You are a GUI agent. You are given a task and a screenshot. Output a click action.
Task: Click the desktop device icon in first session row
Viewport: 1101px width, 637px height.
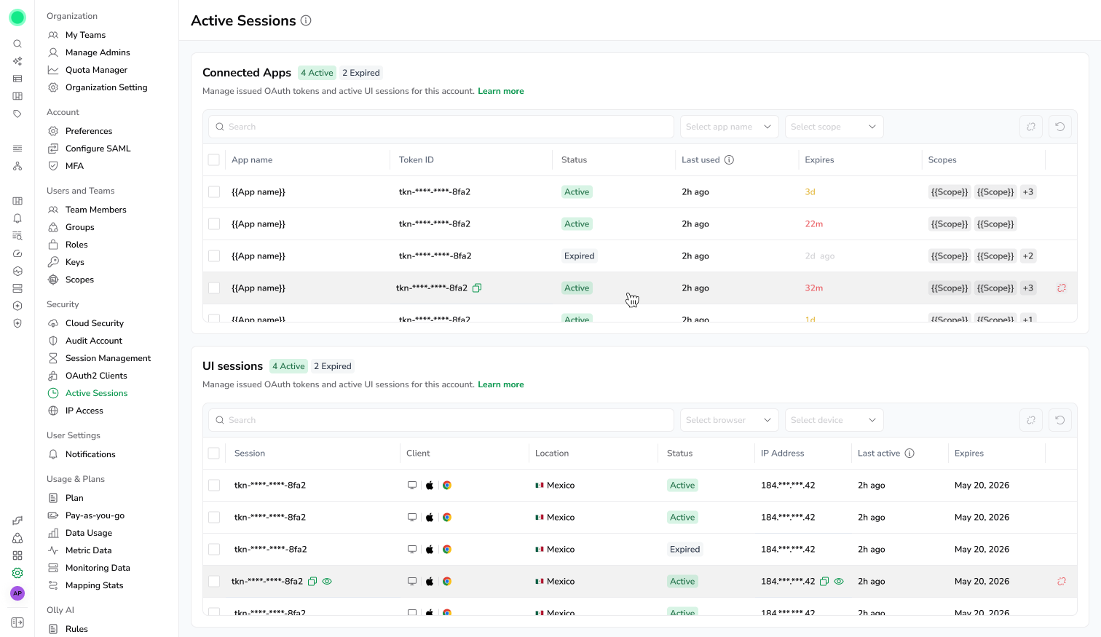tap(412, 486)
